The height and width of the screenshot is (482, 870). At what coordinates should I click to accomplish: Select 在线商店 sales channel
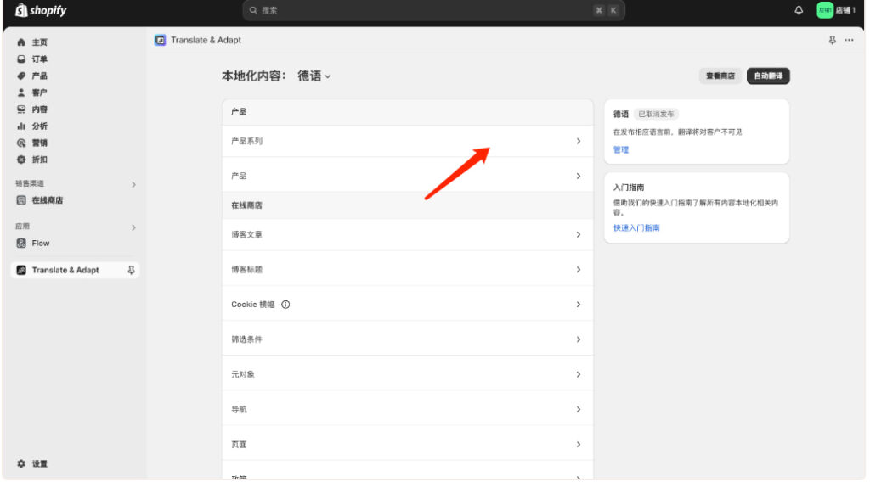48,200
